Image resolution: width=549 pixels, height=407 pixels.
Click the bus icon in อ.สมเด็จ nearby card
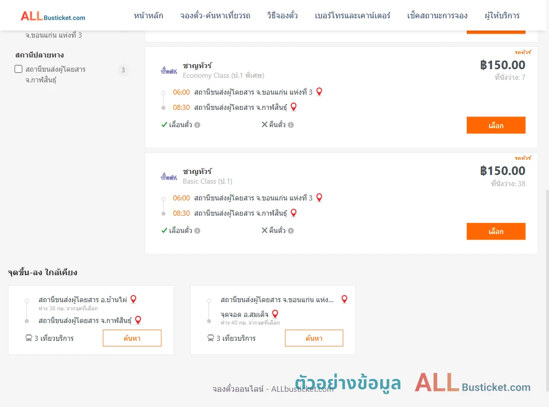click(210, 338)
